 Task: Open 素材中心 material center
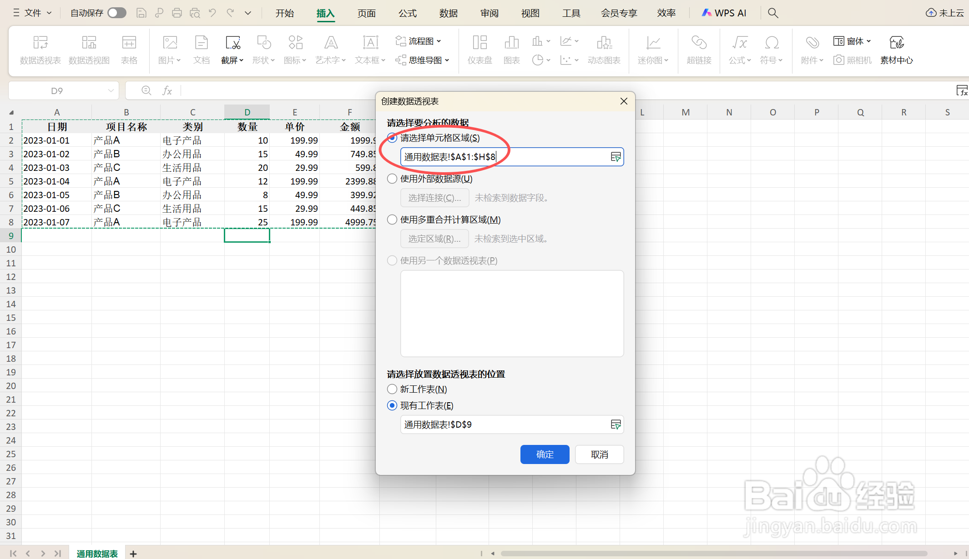tap(896, 49)
